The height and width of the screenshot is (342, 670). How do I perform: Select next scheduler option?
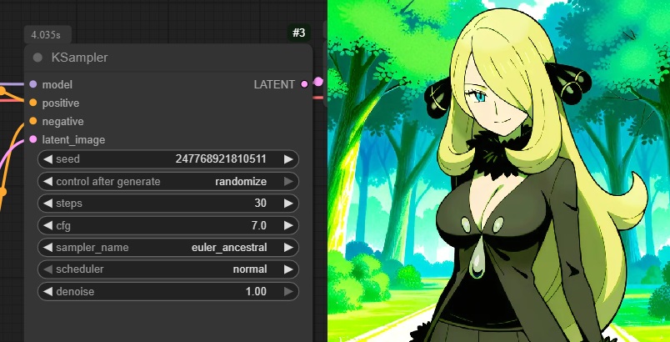tap(288, 269)
